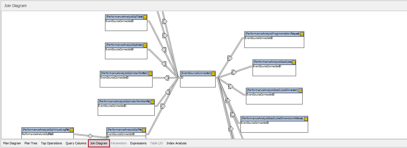Open the Expressions tab
The width and height of the screenshot is (407, 148).
coord(138,143)
